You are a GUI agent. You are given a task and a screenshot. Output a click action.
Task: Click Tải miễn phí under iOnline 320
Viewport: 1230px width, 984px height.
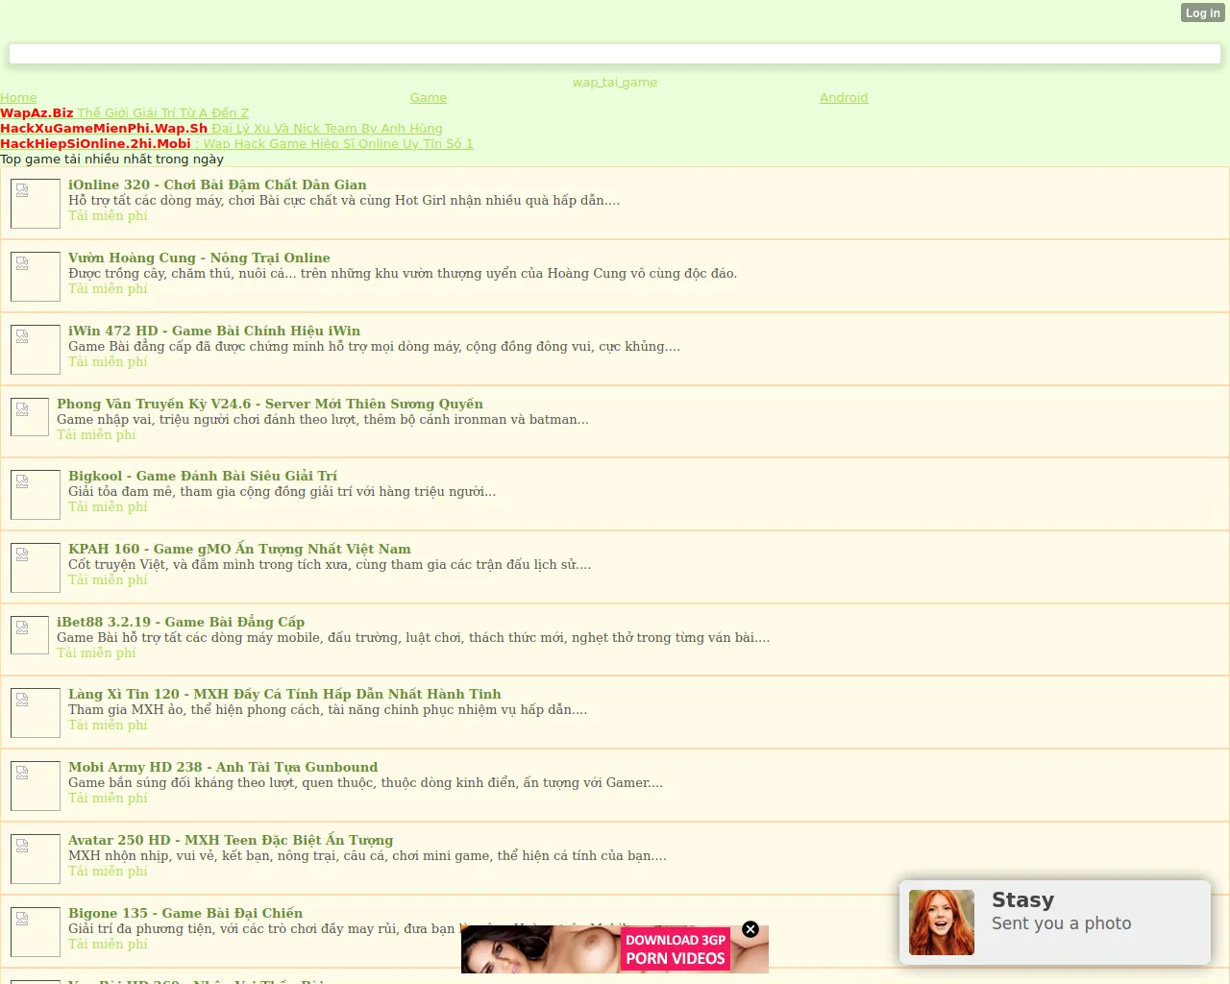[108, 215]
